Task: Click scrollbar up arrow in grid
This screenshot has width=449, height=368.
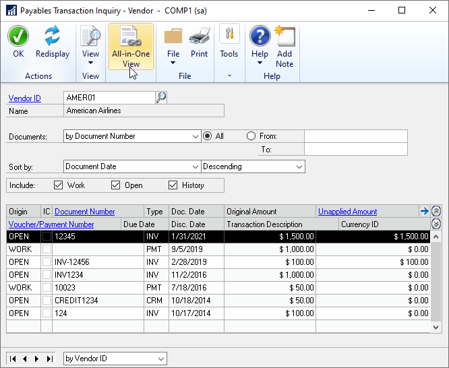Action: point(436,237)
